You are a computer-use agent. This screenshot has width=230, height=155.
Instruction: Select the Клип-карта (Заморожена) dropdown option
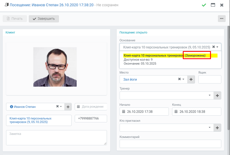coord(170,60)
